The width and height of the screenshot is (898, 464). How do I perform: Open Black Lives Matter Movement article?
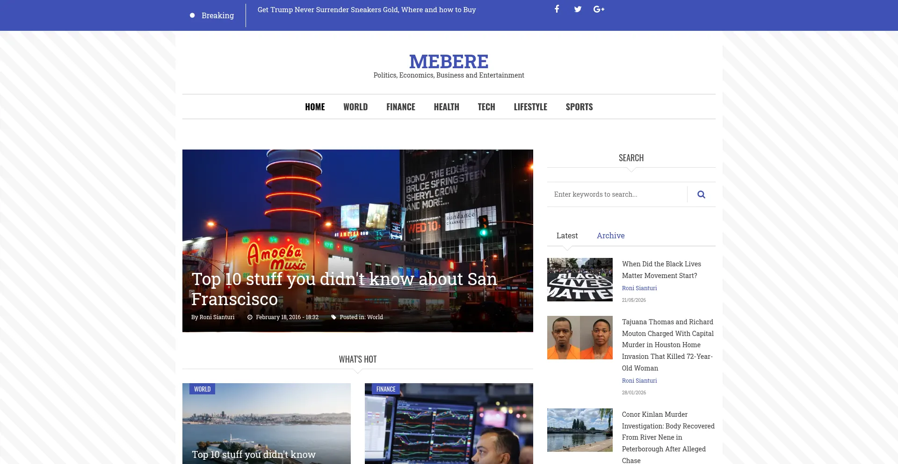(661, 270)
